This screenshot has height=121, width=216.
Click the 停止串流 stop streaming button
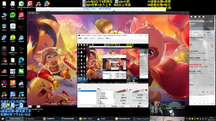140,95
